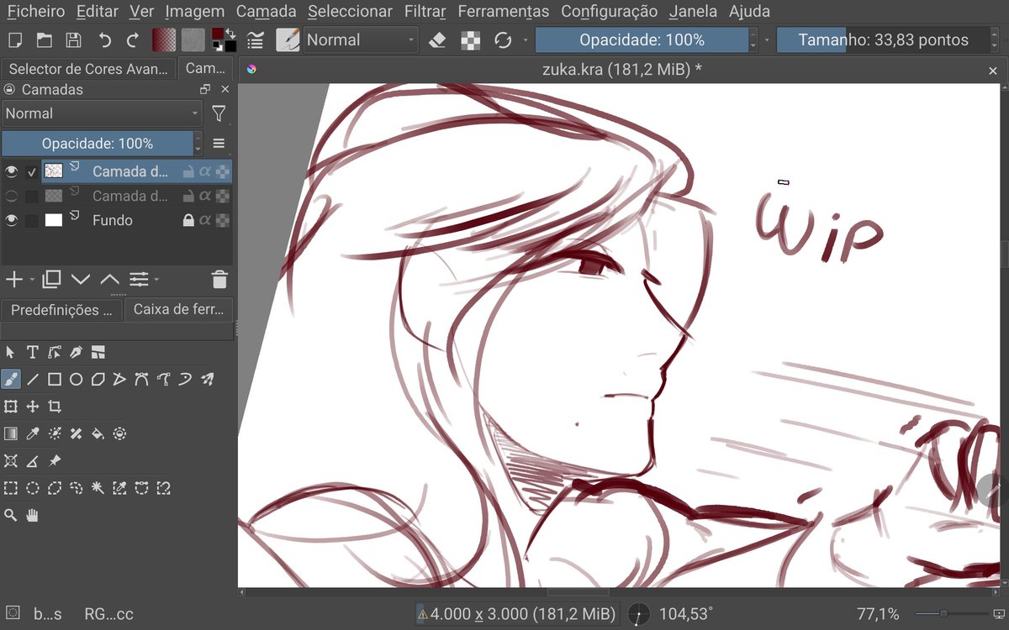Viewport: 1009px width, 630px height.
Task: Choose the Calligraphy pen tool
Action: pos(76,352)
